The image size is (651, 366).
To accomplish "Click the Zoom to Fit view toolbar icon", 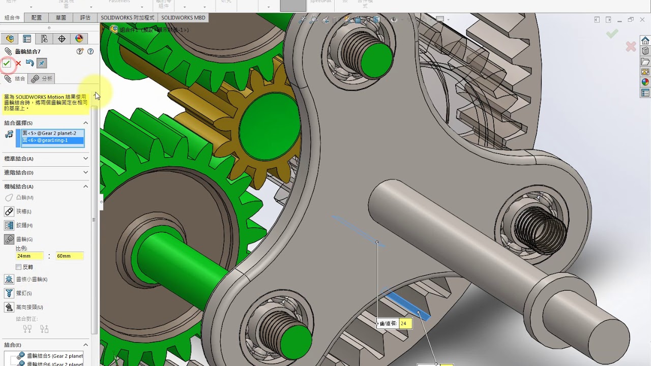I will [x=303, y=19].
